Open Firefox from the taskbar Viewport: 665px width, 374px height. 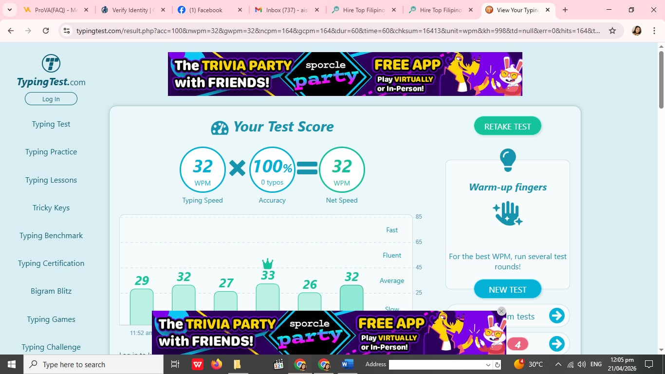217,364
